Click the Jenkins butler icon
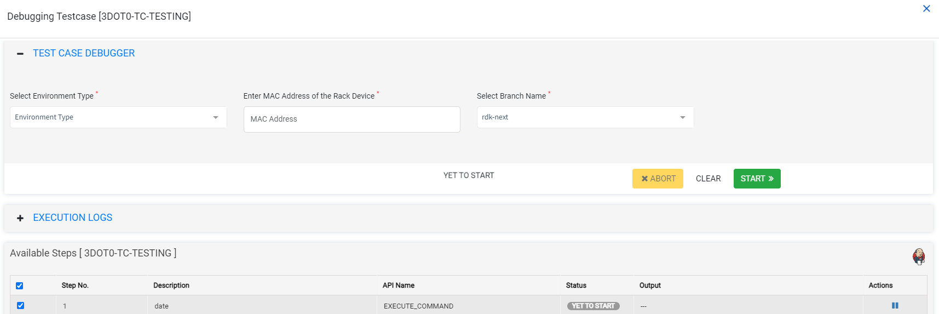 click(x=919, y=256)
